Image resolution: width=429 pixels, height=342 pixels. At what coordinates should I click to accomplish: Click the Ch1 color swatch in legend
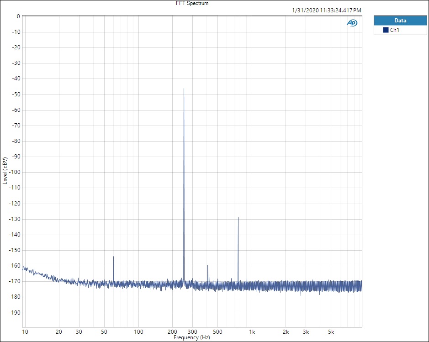(x=386, y=30)
